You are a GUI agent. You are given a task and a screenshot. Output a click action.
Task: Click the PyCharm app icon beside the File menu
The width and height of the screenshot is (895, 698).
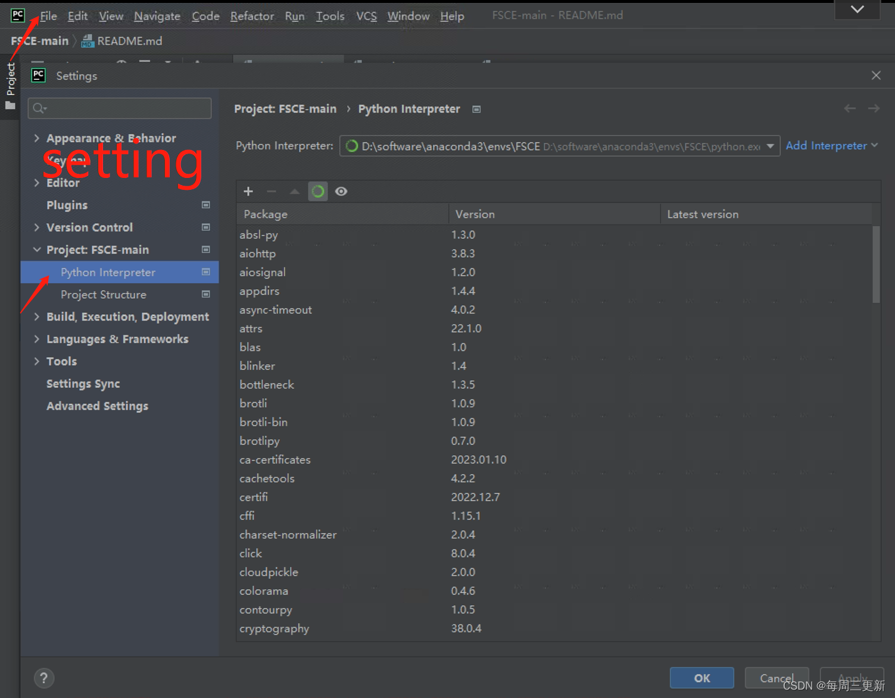(x=18, y=15)
